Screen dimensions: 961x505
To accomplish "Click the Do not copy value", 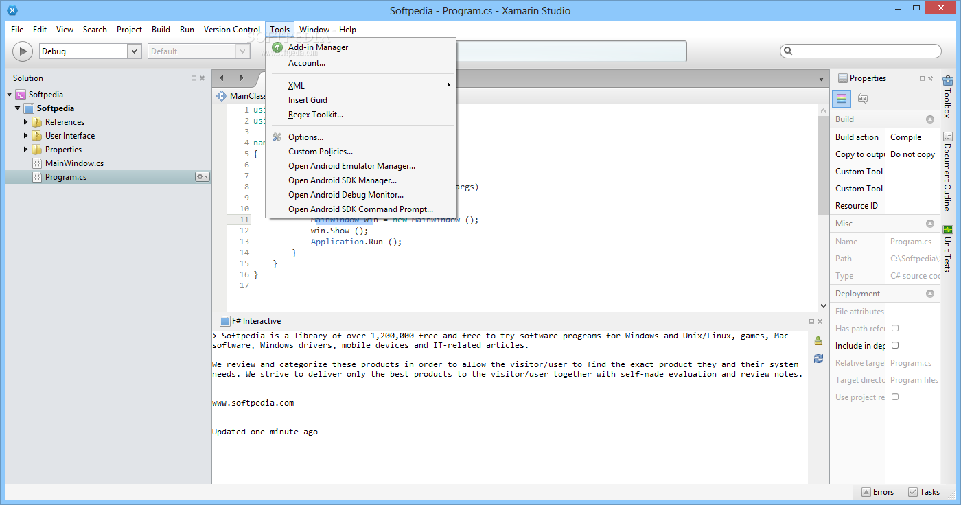I will coord(912,154).
